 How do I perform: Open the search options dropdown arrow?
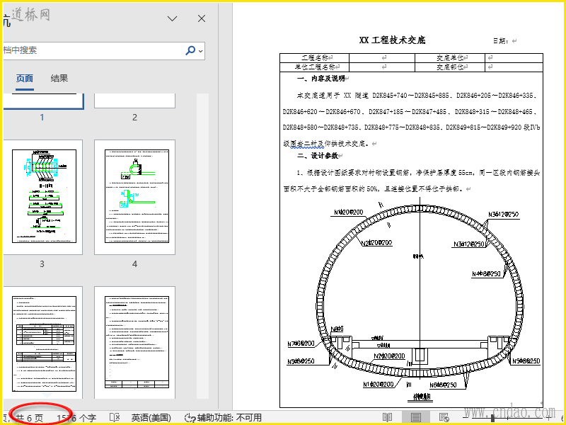[x=201, y=50]
